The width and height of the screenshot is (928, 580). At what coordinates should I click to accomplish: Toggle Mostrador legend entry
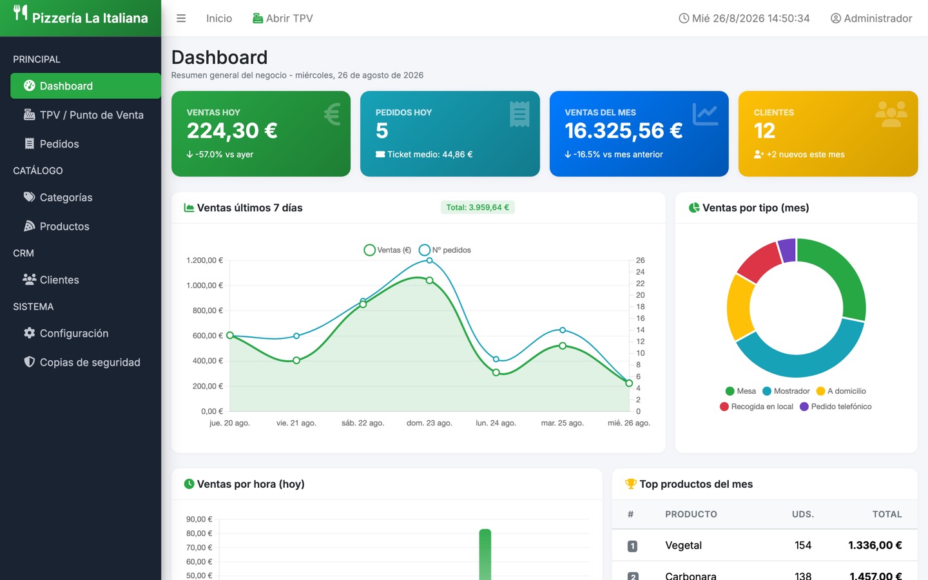pyautogui.click(x=786, y=391)
